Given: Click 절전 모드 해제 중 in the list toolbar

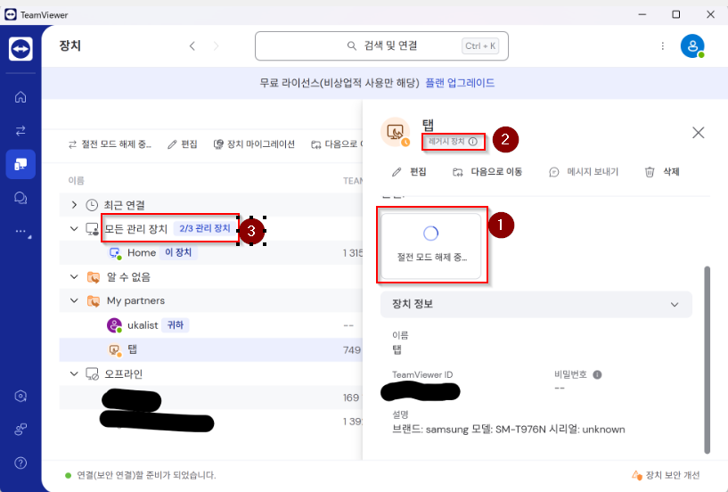Looking at the screenshot, I should [110, 144].
